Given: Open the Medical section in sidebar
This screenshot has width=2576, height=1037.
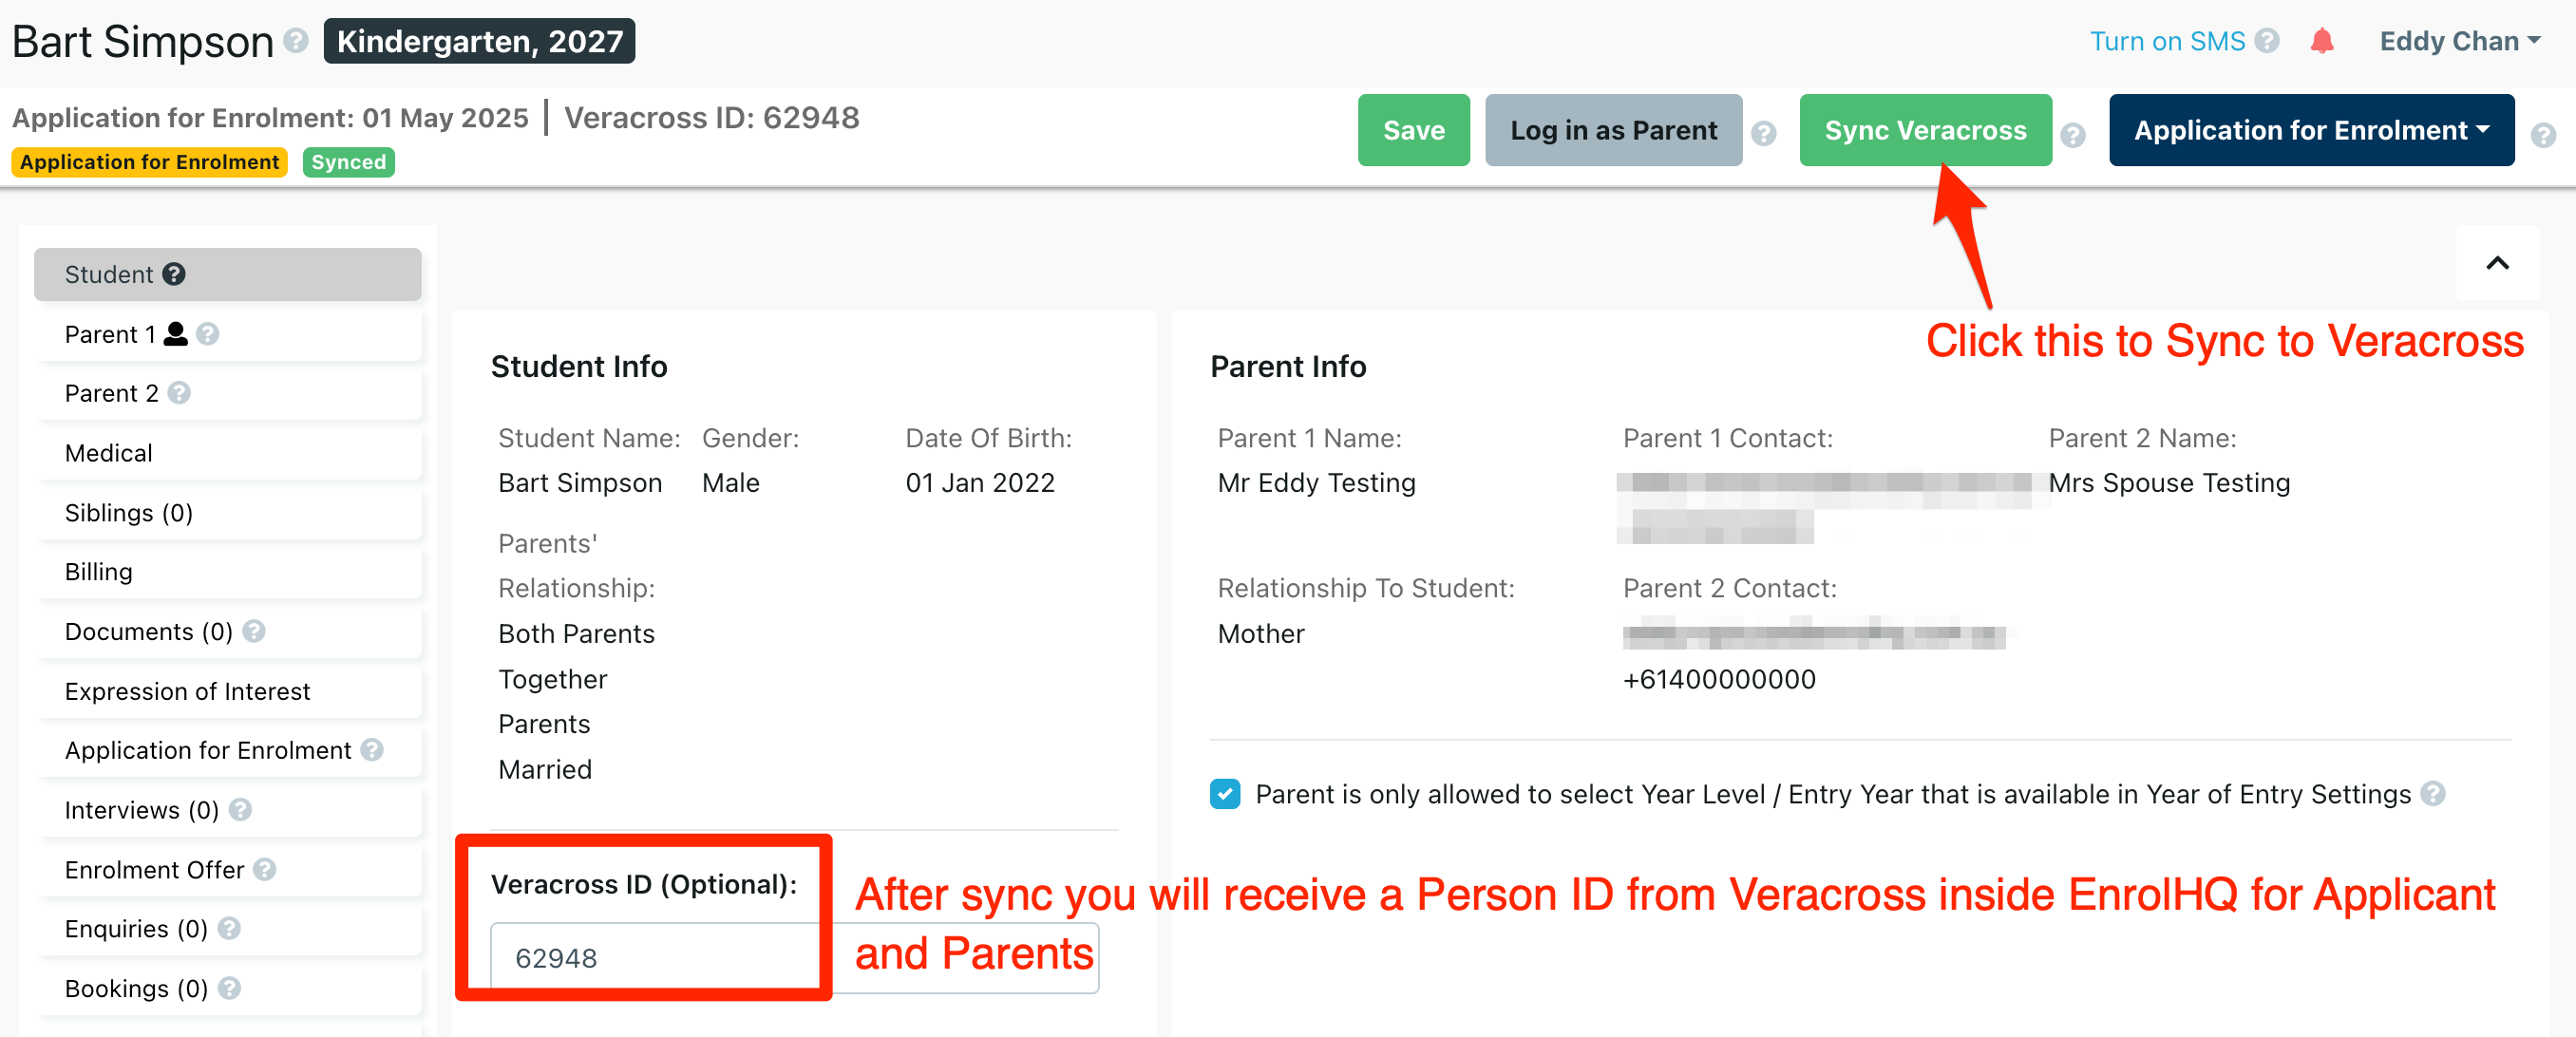Looking at the screenshot, I should pyautogui.click(x=108, y=453).
